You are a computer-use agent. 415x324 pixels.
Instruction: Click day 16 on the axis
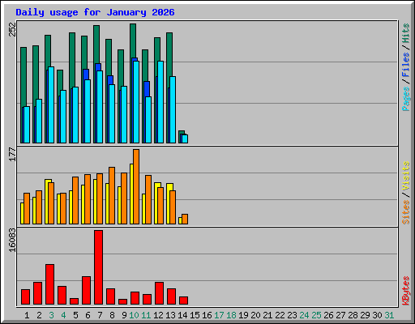coord(207,315)
